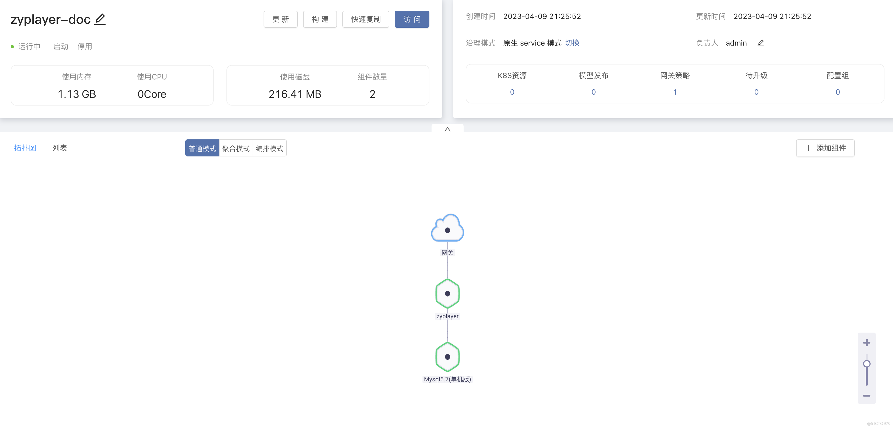Click the blue 访问 button
This screenshot has width=893, height=428.
pos(412,19)
